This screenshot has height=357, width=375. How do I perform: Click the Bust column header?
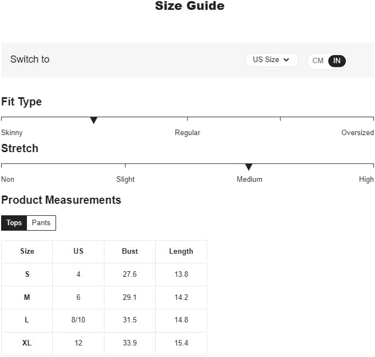[x=130, y=251]
